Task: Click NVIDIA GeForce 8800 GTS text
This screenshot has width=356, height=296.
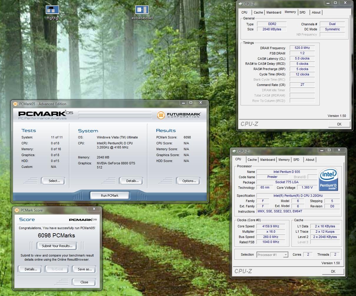Action: (116, 165)
